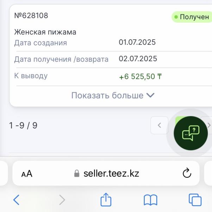
Task: Go back with the blue left arrow
Action: tap(16, 200)
